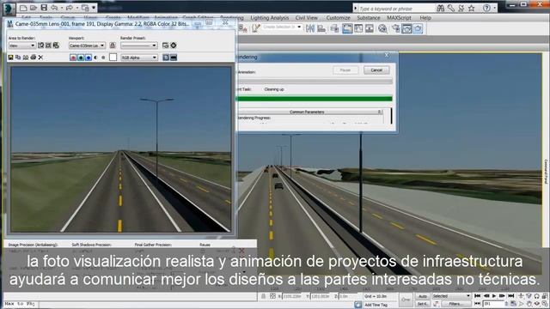The height and width of the screenshot is (309, 550).
Task: Toggle green channel in render window
Action: (81, 58)
